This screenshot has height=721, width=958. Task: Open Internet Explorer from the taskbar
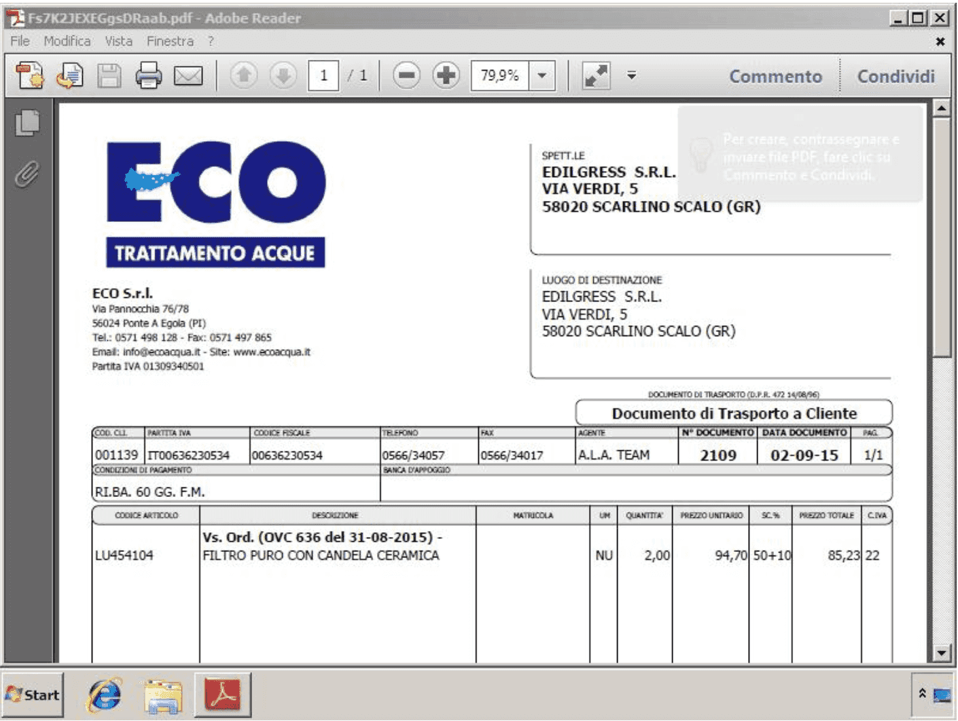click(105, 695)
